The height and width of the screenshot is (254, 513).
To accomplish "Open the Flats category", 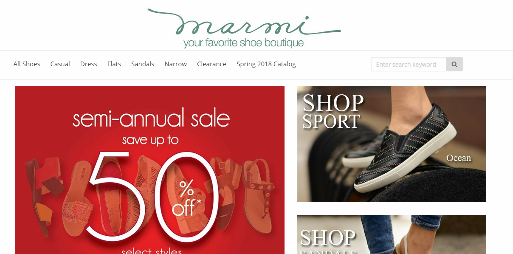I will (x=114, y=64).
